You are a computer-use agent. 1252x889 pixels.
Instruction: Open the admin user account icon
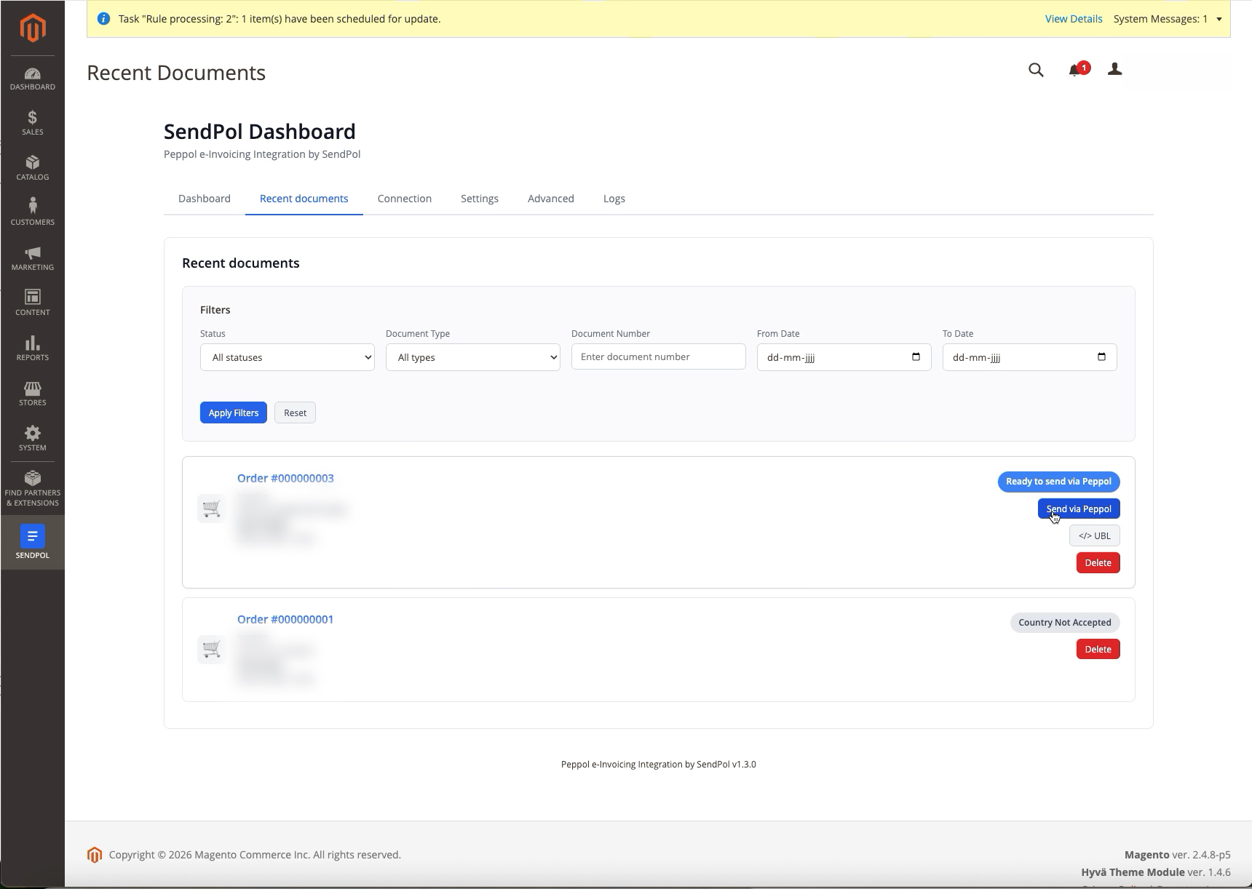(1114, 69)
